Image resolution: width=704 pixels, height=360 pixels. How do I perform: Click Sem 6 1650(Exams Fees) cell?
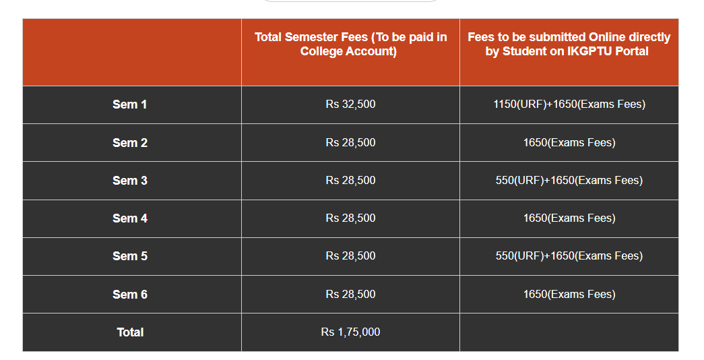(x=569, y=295)
